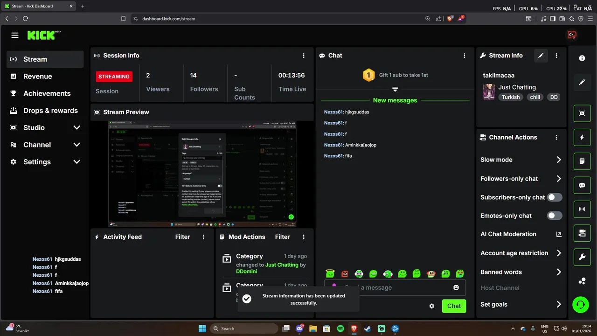Click the pencil icon in right rail
The width and height of the screenshot is (597, 336).
click(582, 82)
